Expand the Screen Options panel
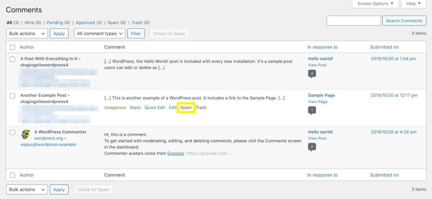The width and height of the screenshot is (432, 199). click(x=375, y=4)
